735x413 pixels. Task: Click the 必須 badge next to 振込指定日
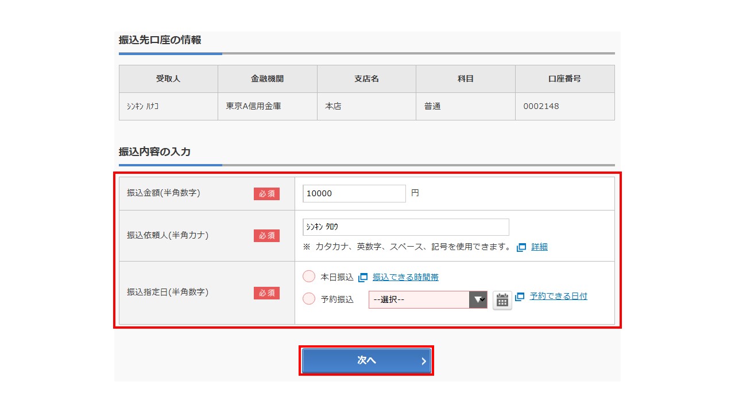point(266,293)
